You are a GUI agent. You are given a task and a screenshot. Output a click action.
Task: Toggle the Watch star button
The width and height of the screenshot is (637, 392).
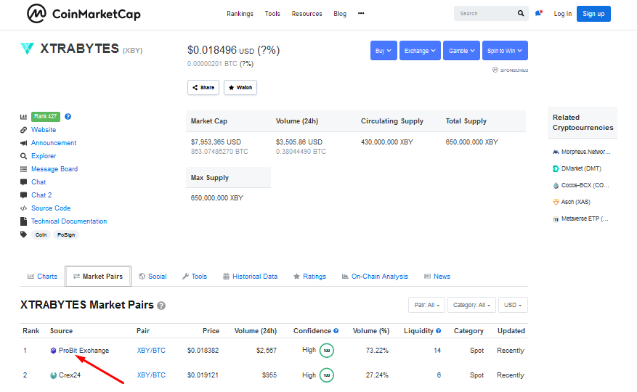[x=240, y=87]
